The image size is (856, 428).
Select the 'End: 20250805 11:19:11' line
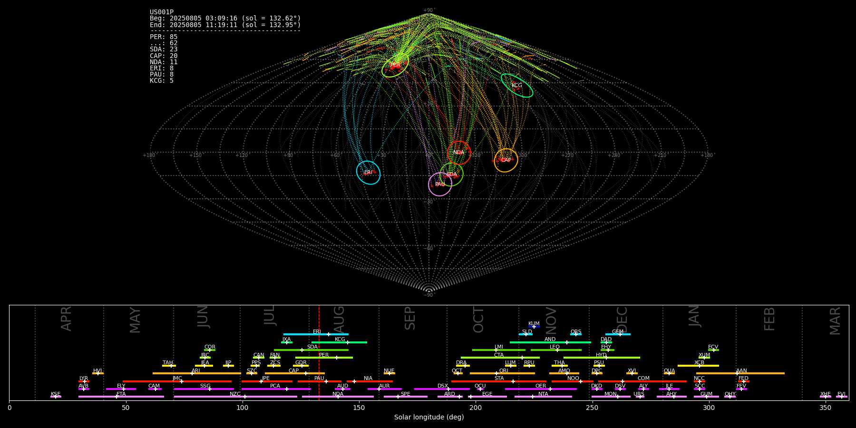pyautogui.click(x=225, y=25)
